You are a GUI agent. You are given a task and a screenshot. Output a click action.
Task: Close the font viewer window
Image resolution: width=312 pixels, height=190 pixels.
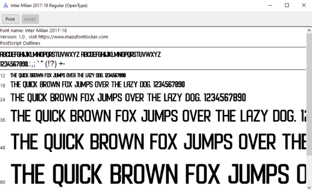pos(304,5)
